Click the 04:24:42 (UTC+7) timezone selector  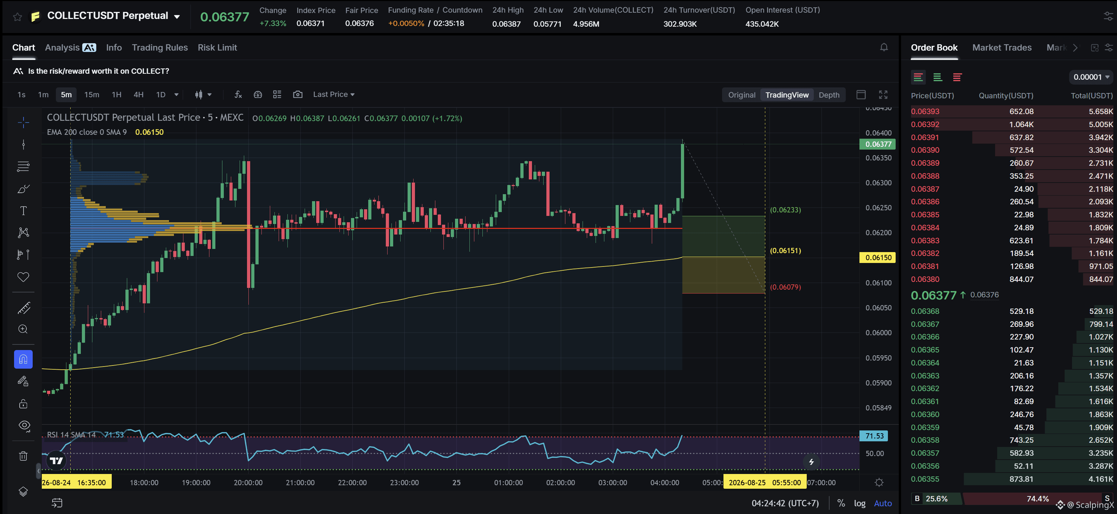click(x=785, y=503)
